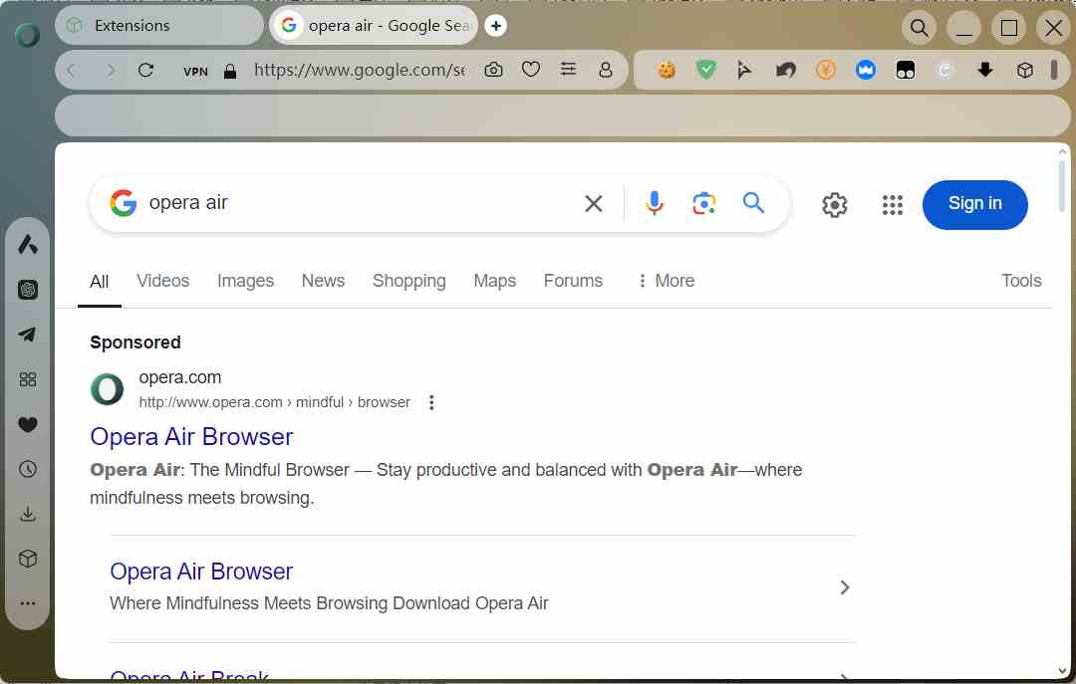Open Google quick settings gear
Screen dimensions: 1076x684
point(835,204)
